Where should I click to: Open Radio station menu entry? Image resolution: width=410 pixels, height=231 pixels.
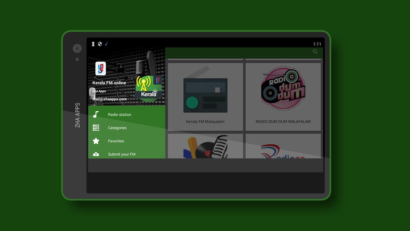[x=127, y=115]
